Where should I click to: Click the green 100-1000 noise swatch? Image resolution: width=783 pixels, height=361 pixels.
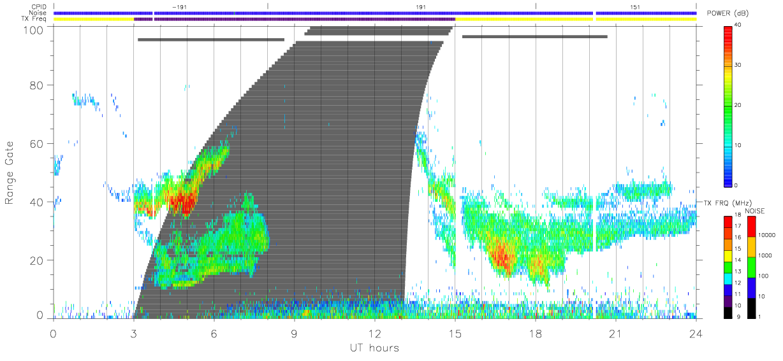[x=752, y=267]
